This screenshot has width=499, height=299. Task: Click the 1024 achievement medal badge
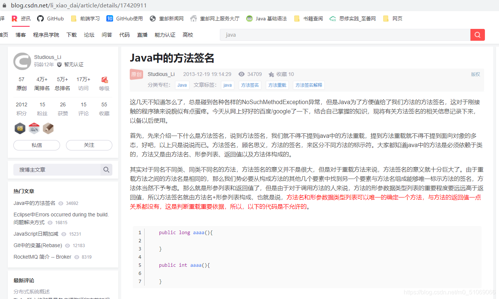(34, 128)
